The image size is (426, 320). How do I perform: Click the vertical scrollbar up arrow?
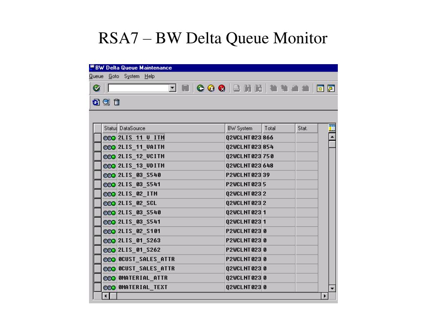click(332, 137)
